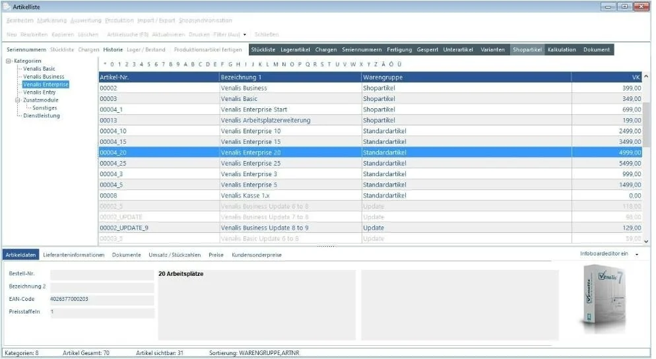Click Aktualisieren to refresh the list

pos(168,34)
